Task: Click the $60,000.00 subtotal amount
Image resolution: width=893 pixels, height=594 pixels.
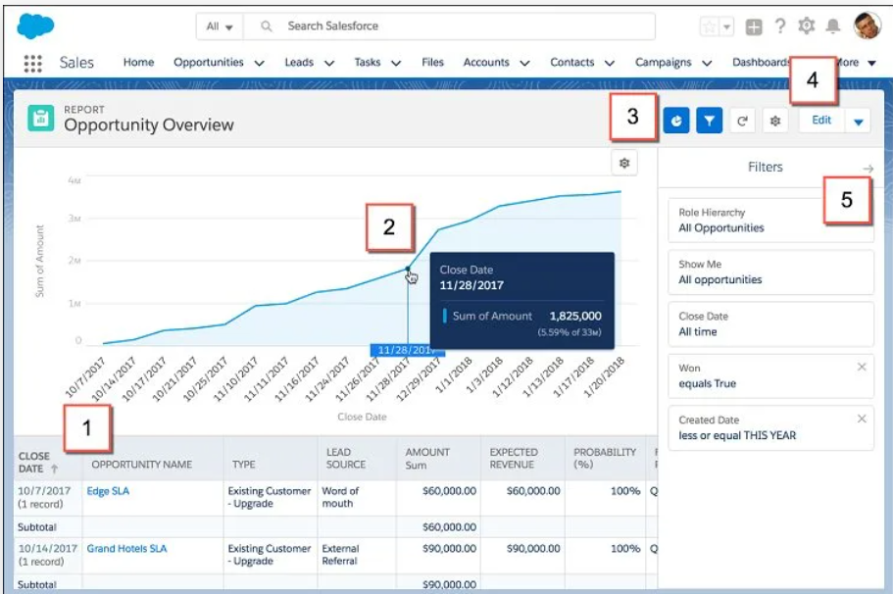Action: click(449, 527)
